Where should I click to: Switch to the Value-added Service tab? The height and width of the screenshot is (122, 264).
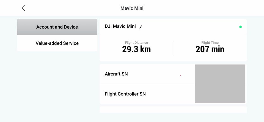pos(57,43)
